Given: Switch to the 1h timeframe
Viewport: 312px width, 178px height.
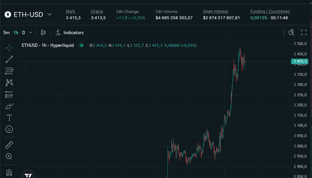Looking at the screenshot, I should pyautogui.click(x=16, y=33).
